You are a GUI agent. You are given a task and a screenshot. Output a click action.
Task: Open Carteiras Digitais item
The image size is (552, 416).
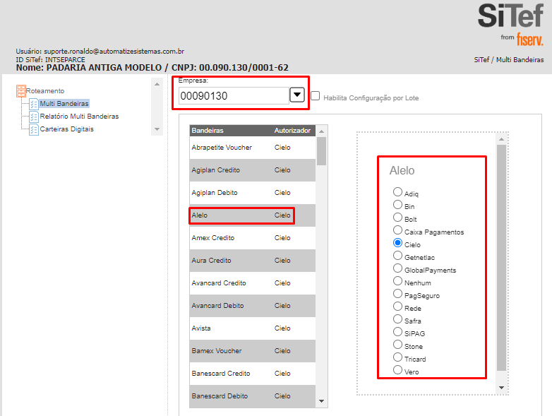tap(67, 129)
